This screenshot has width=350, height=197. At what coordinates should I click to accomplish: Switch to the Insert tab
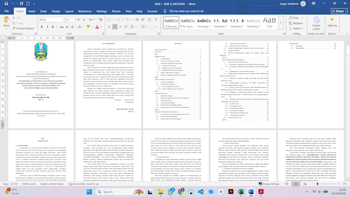coord(32,11)
